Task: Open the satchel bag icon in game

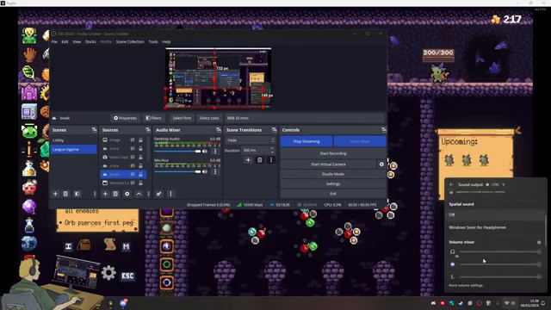Action: tap(84, 245)
